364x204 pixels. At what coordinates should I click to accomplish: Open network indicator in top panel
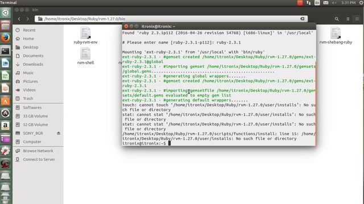click(308, 3)
